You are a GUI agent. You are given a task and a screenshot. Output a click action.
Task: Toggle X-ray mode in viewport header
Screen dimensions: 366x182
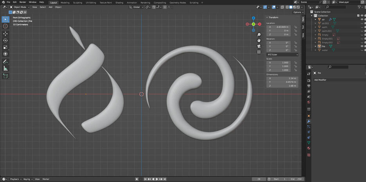283,7
